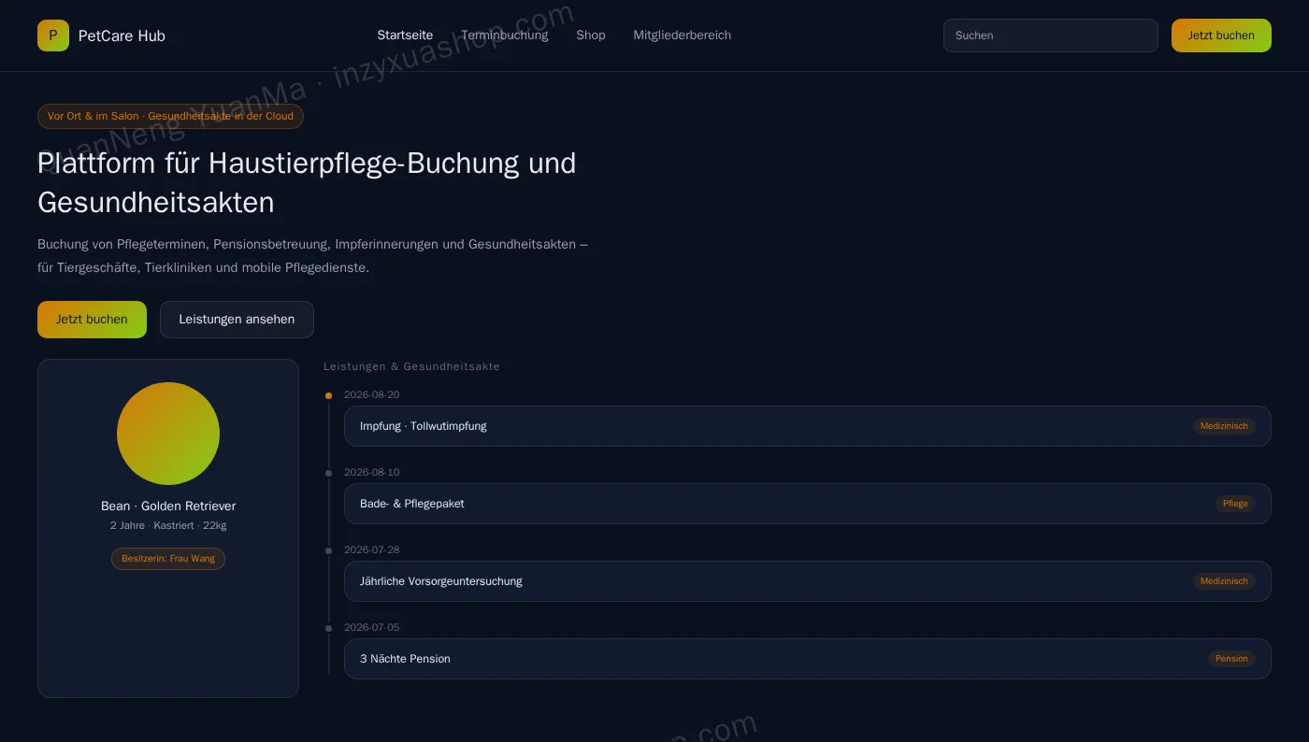This screenshot has width=1309, height=742.
Task: Open the Shop navigation link
Action: [591, 36]
